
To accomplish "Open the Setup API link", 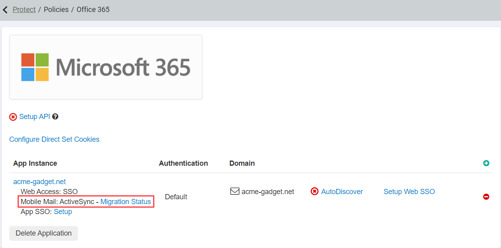I will tap(34, 117).
